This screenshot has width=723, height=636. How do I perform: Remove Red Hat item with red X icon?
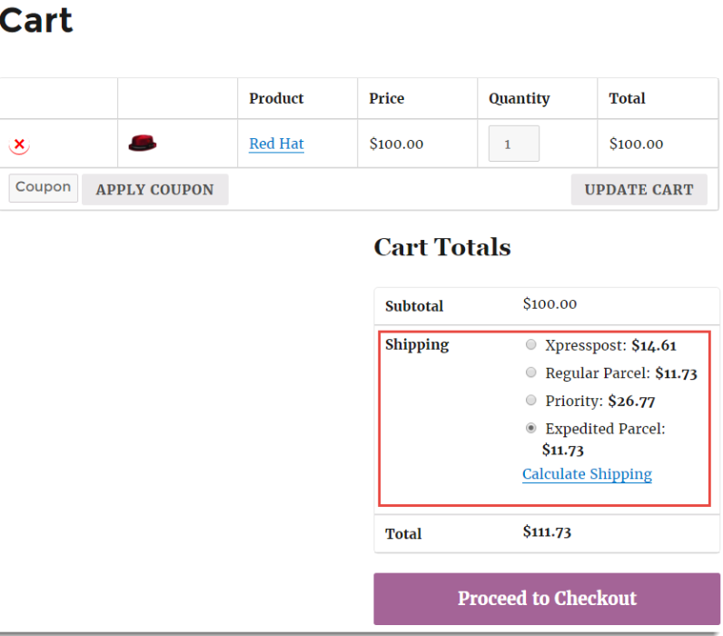click(x=19, y=144)
